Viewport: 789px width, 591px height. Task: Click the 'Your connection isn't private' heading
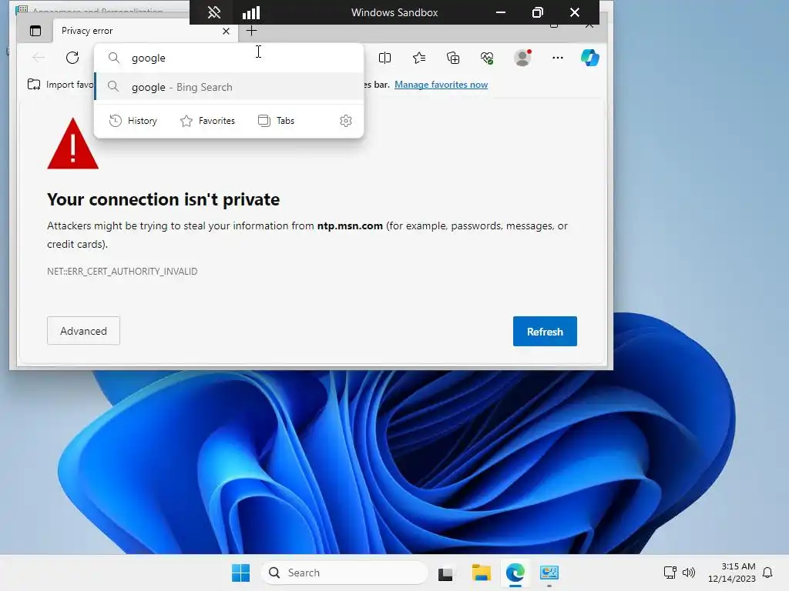(x=163, y=199)
